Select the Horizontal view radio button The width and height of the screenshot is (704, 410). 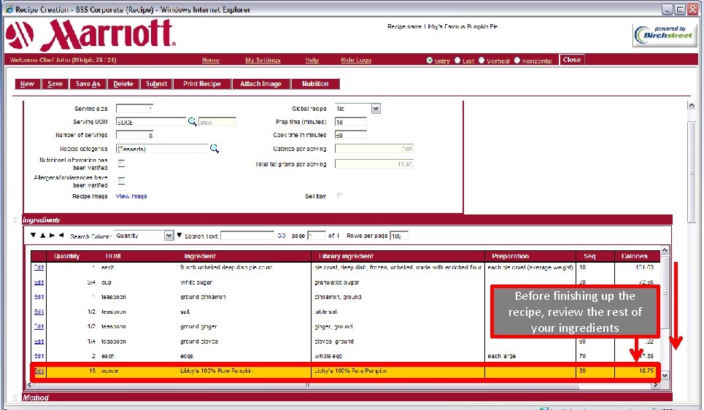point(517,60)
